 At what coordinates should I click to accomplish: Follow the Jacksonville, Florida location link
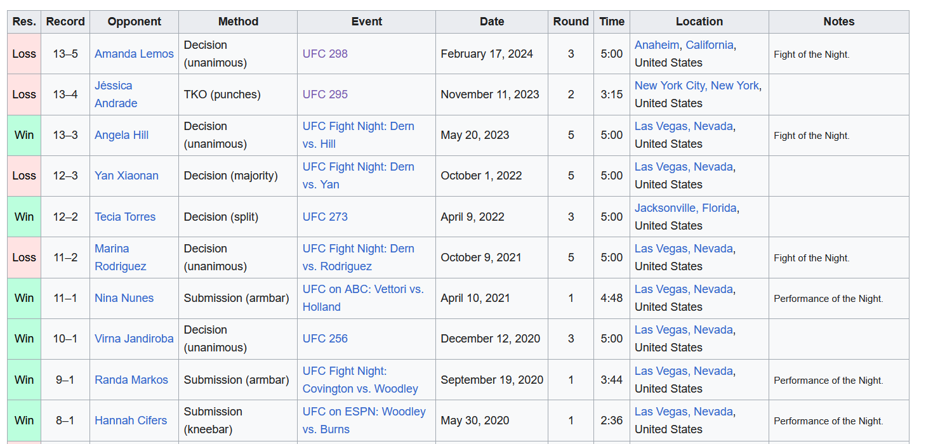685,208
